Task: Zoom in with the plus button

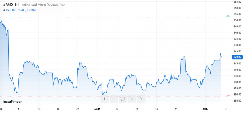Action: (x=104, y=99)
